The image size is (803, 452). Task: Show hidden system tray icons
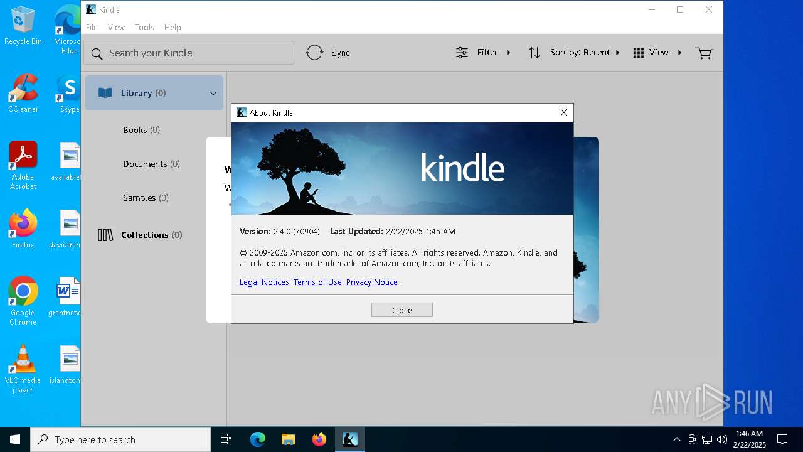pos(676,439)
